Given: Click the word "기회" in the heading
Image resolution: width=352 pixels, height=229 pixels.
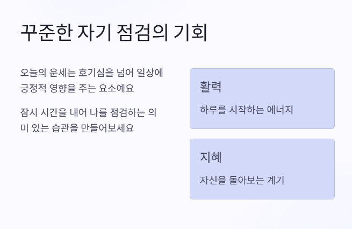Looking at the screenshot, I should click(190, 33).
